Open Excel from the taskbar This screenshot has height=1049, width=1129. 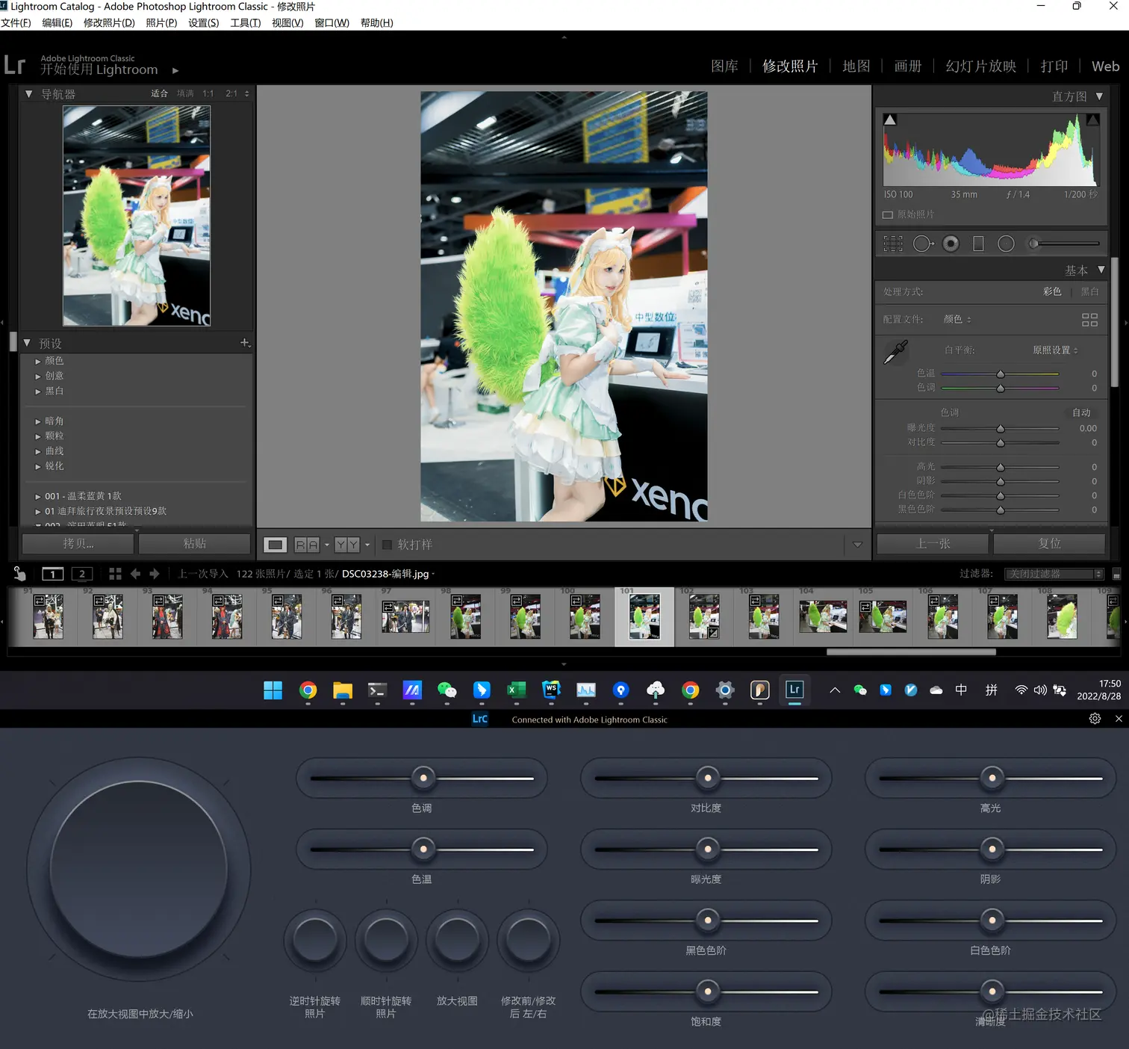click(517, 690)
